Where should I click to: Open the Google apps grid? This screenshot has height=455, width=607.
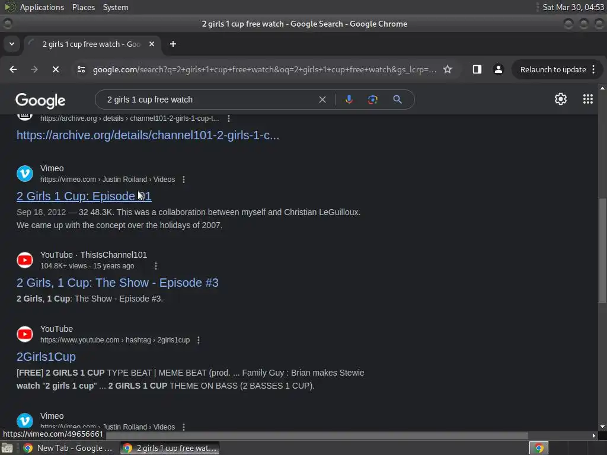pyautogui.click(x=587, y=99)
